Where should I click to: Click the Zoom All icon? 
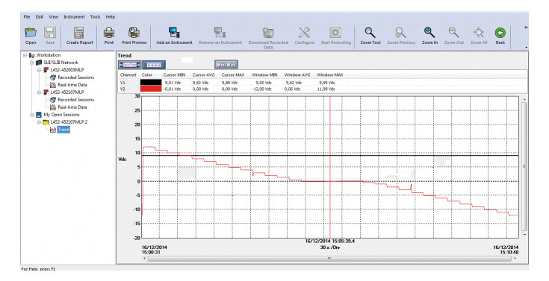[479, 33]
